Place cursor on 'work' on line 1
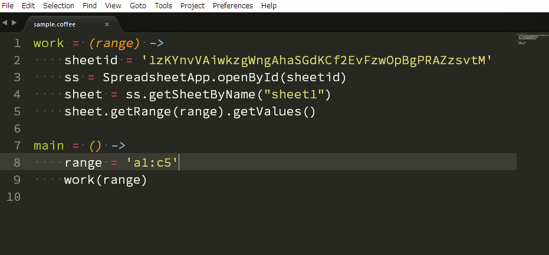The height and width of the screenshot is (255, 549). [x=49, y=44]
